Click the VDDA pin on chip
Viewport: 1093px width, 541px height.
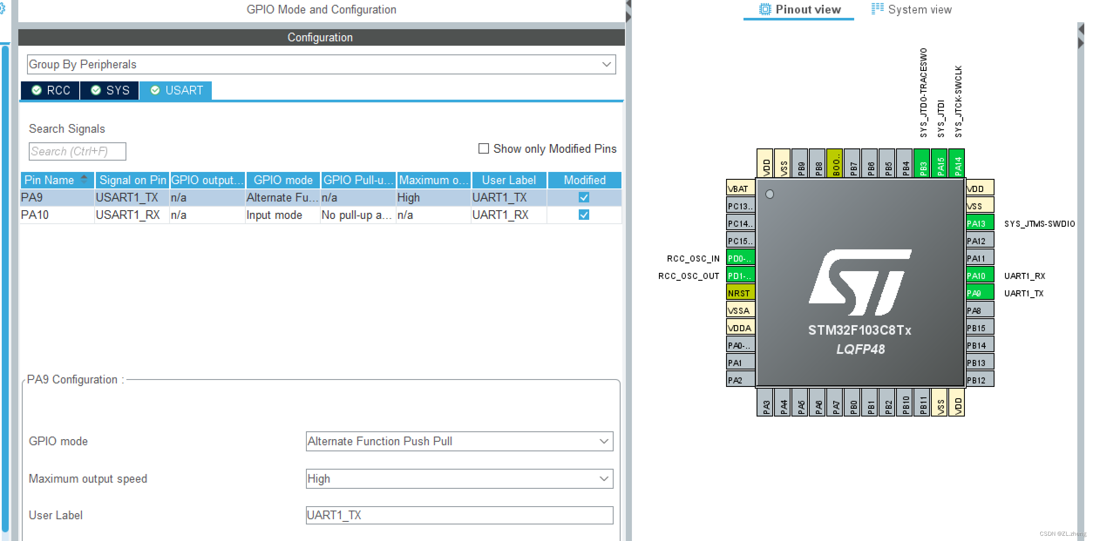740,328
